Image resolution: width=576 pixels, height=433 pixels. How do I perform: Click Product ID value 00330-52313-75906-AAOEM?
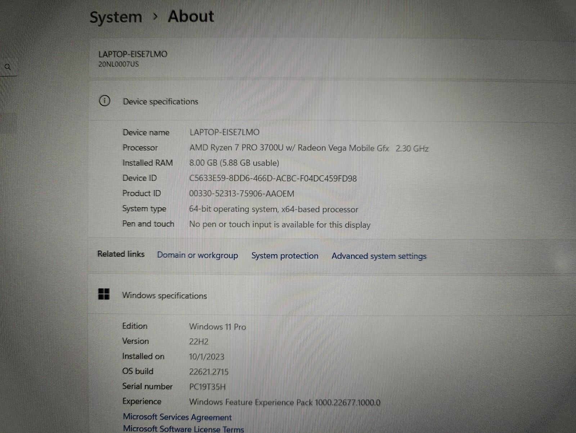pyautogui.click(x=242, y=194)
